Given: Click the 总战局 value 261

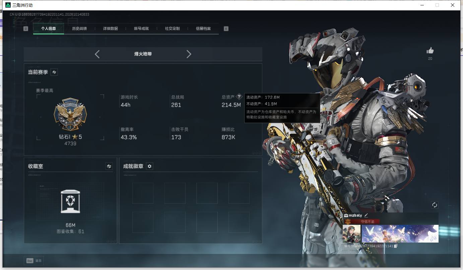Looking at the screenshot, I should (176, 105).
